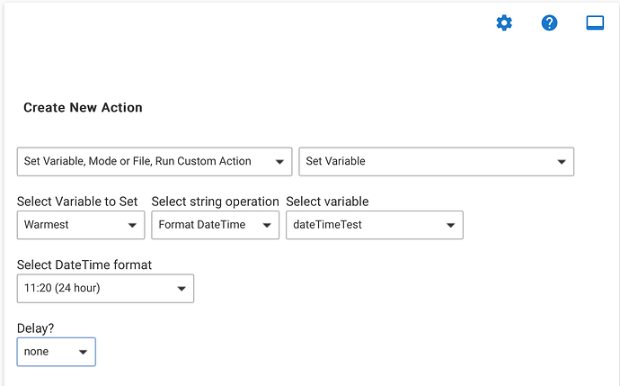Click the display screen icon
The image size is (620, 386).
[x=595, y=23]
